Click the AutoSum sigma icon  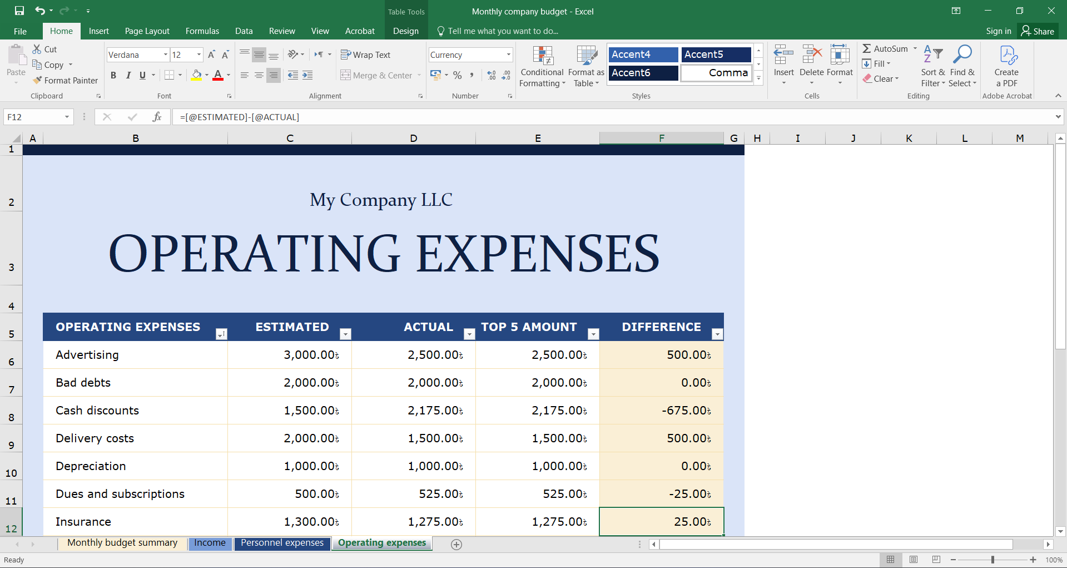click(866, 49)
